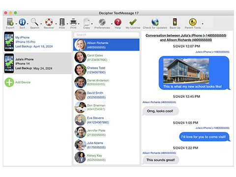Select Julia's iPhone device icon

coord(9,63)
